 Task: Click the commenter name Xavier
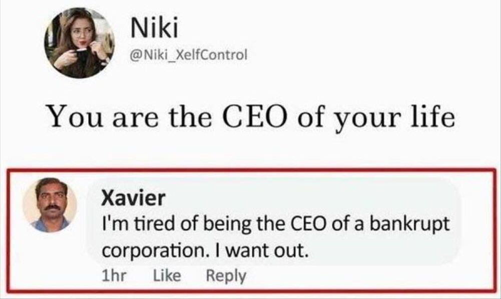click(133, 198)
